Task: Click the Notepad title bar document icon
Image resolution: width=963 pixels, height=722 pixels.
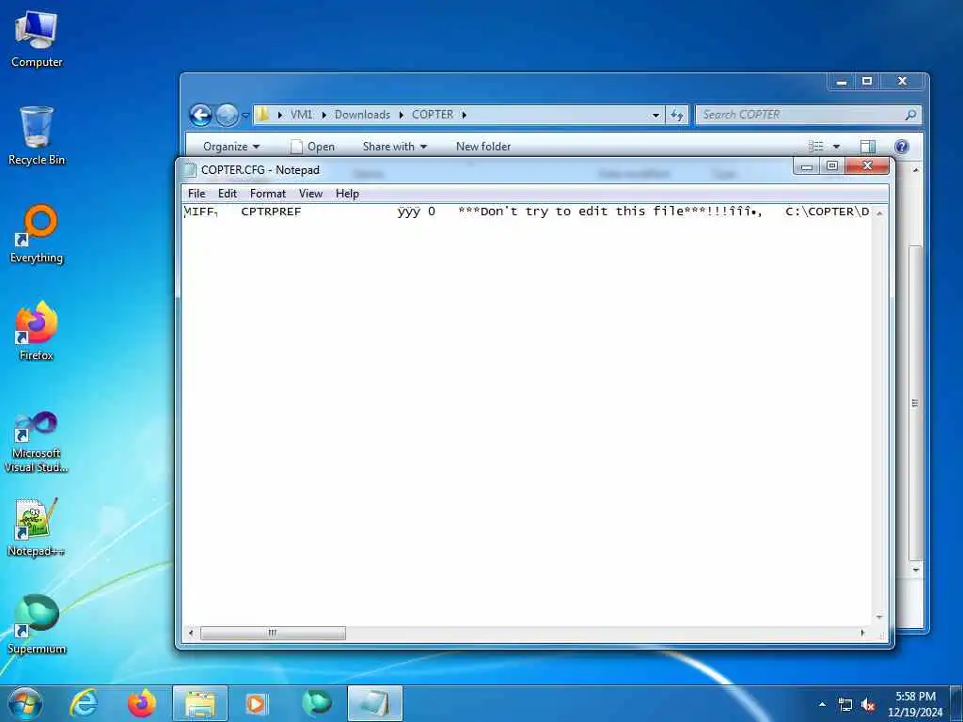Action: (190, 169)
